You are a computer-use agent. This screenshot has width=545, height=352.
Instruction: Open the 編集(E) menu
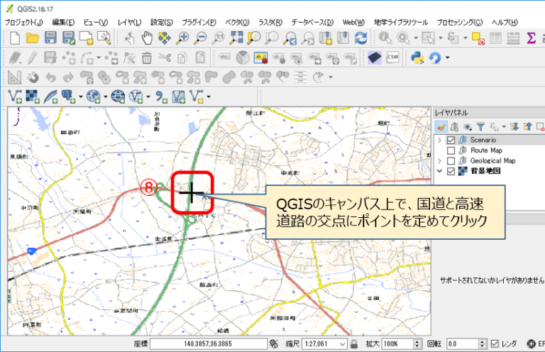pyautogui.click(x=63, y=22)
